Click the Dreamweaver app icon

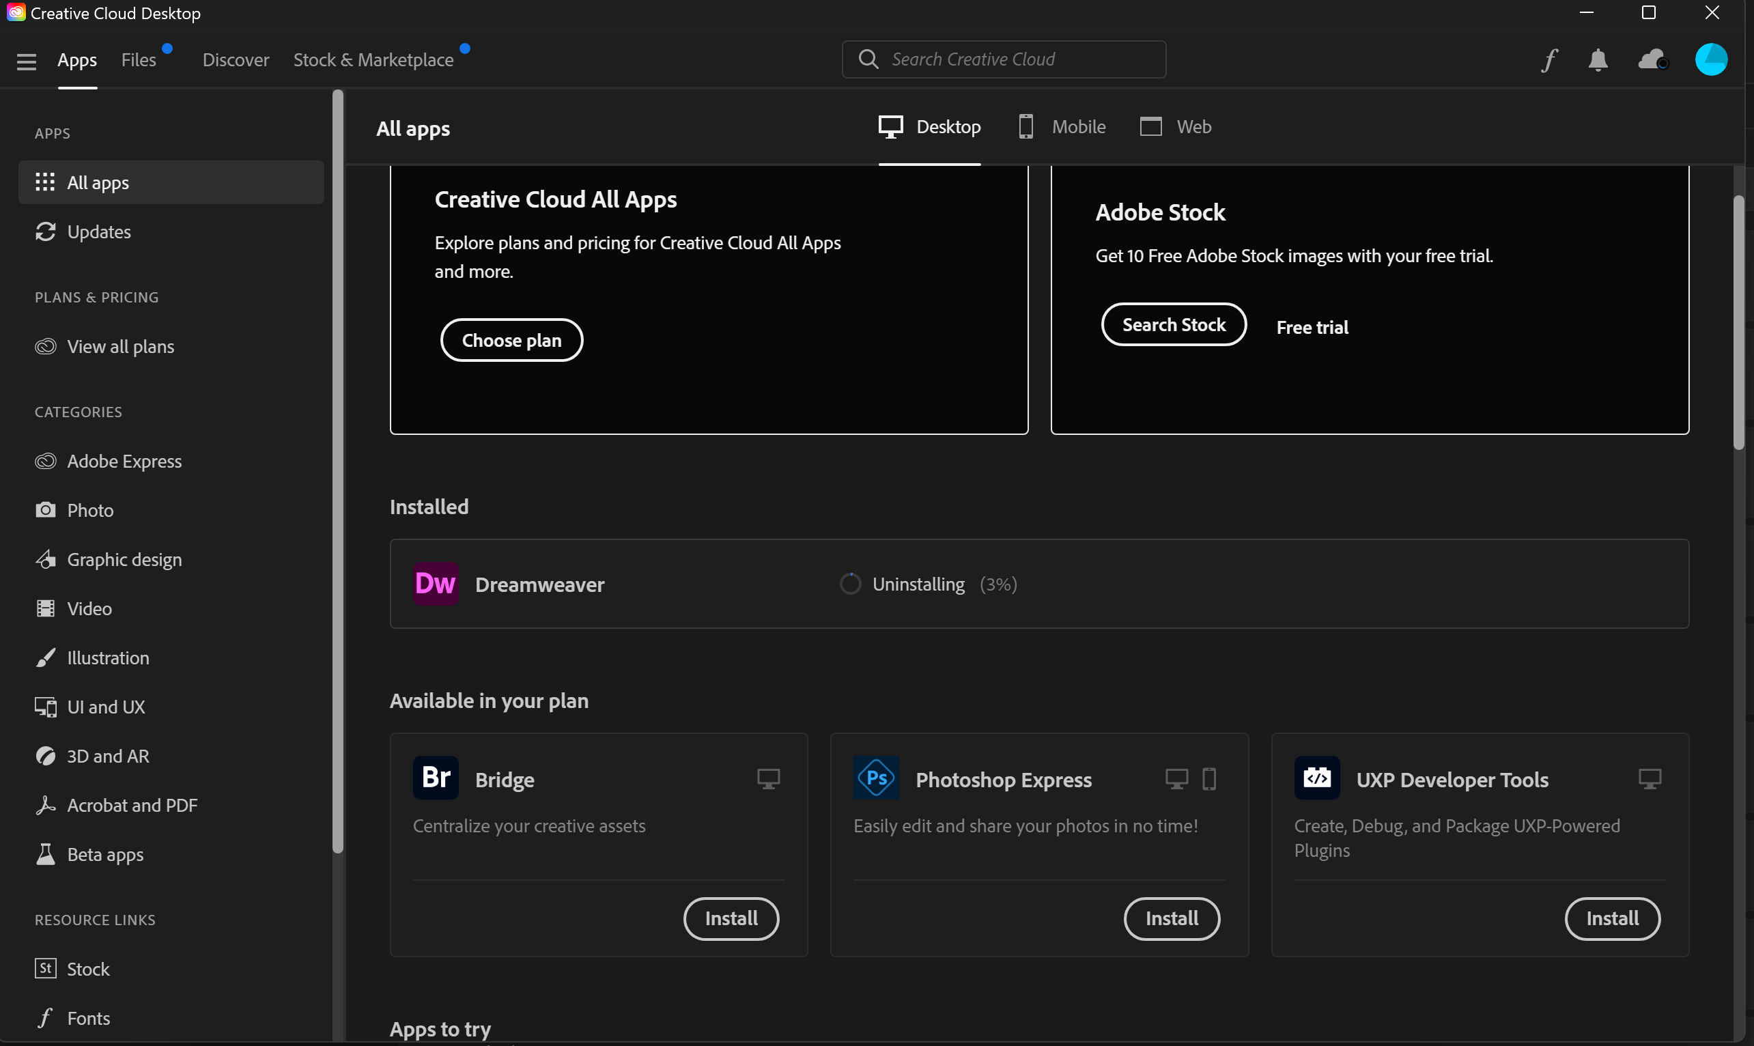tap(436, 584)
